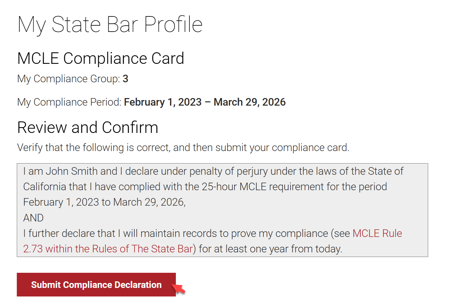Click the bold compliance group number 3
The image size is (467, 307).
(125, 79)
